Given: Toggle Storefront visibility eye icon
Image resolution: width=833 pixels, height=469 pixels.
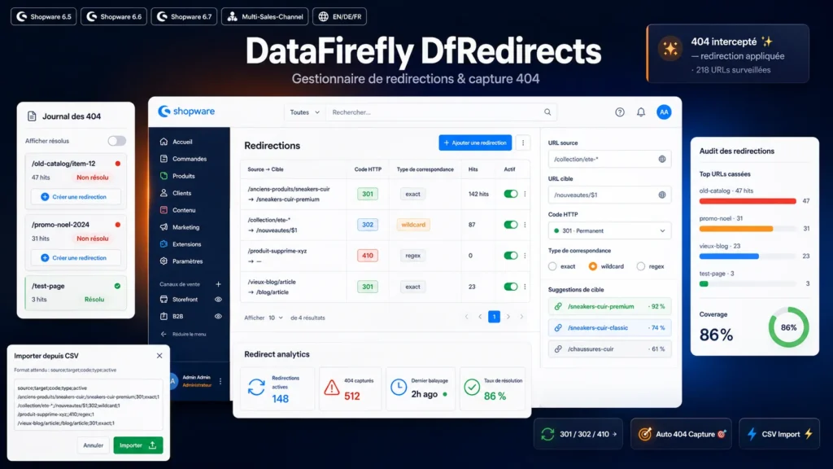Looking at the screenshot, I should 218,300.
